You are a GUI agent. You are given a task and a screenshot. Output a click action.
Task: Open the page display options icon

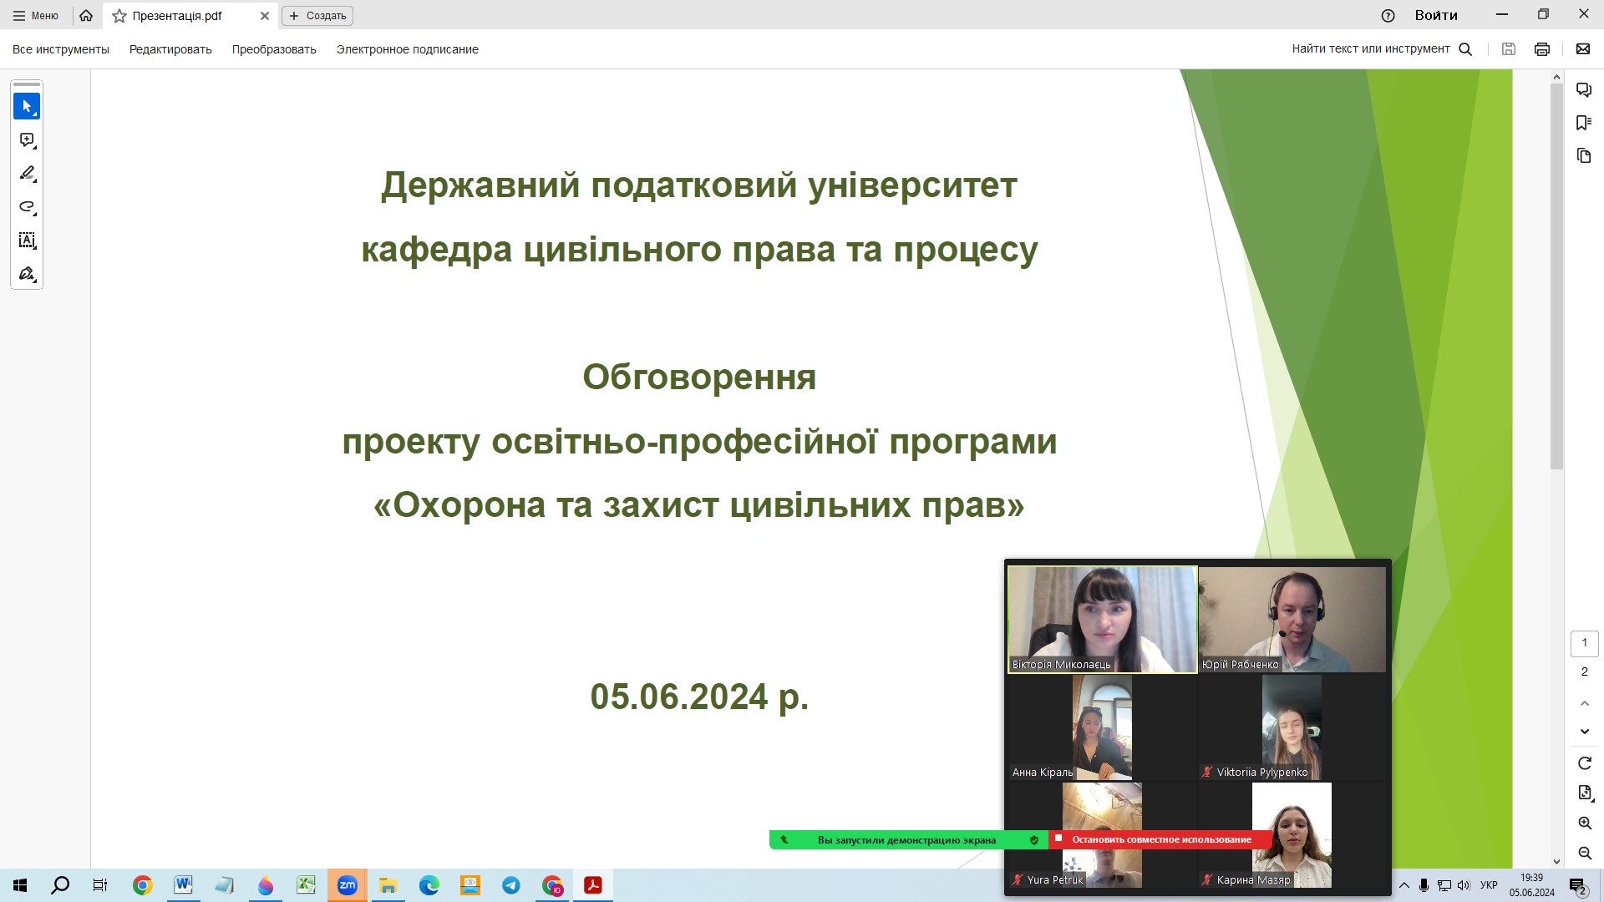pos(1585,793)
